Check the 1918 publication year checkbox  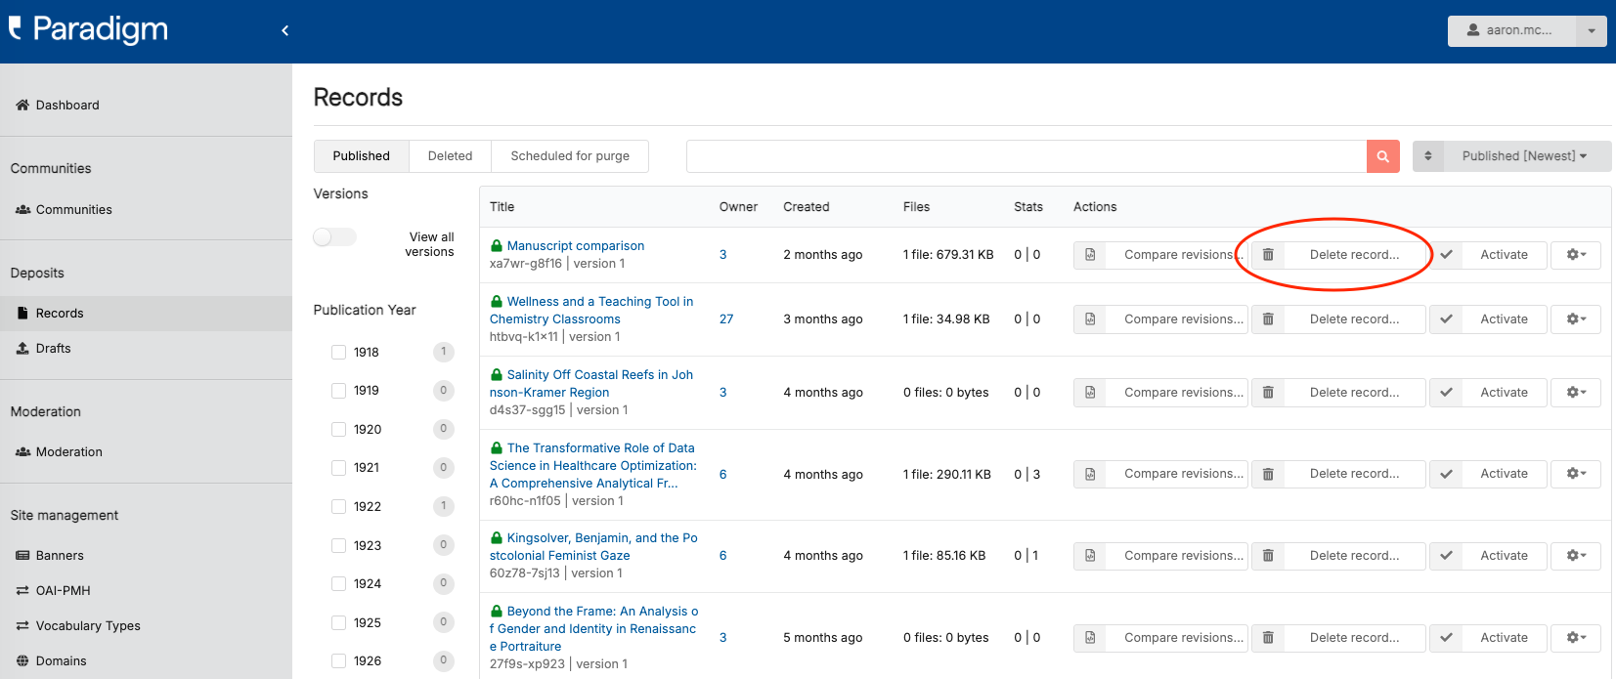coord(339,353)
